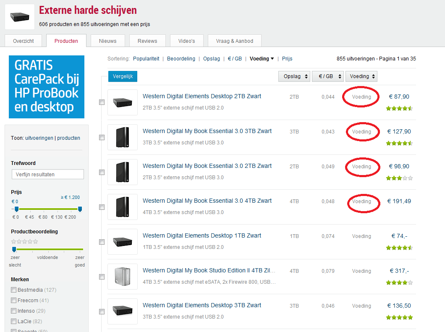Click star rating below € 317,-
The image size is (445, 332).
click(x=399, y=282)
